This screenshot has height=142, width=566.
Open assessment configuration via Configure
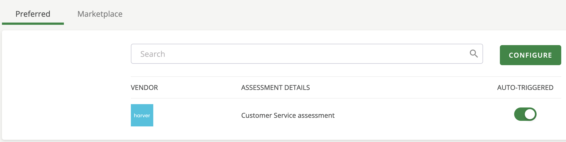(x=530, y=55)
